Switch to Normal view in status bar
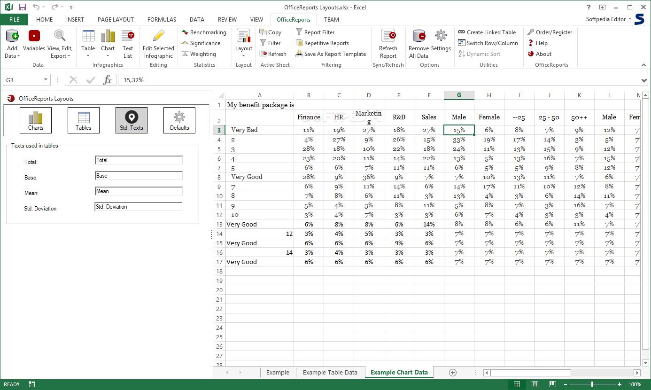651x390 pixels. pyautogui.click(x=517, y=384)
